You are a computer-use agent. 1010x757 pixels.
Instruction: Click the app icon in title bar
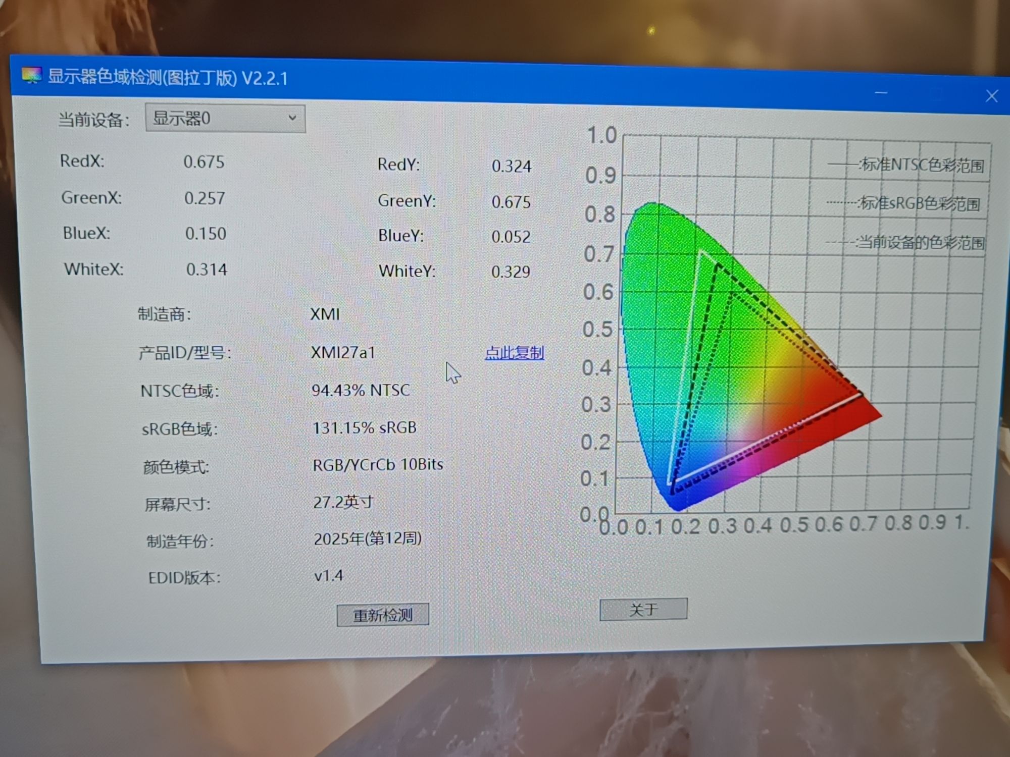coord(31,76)
